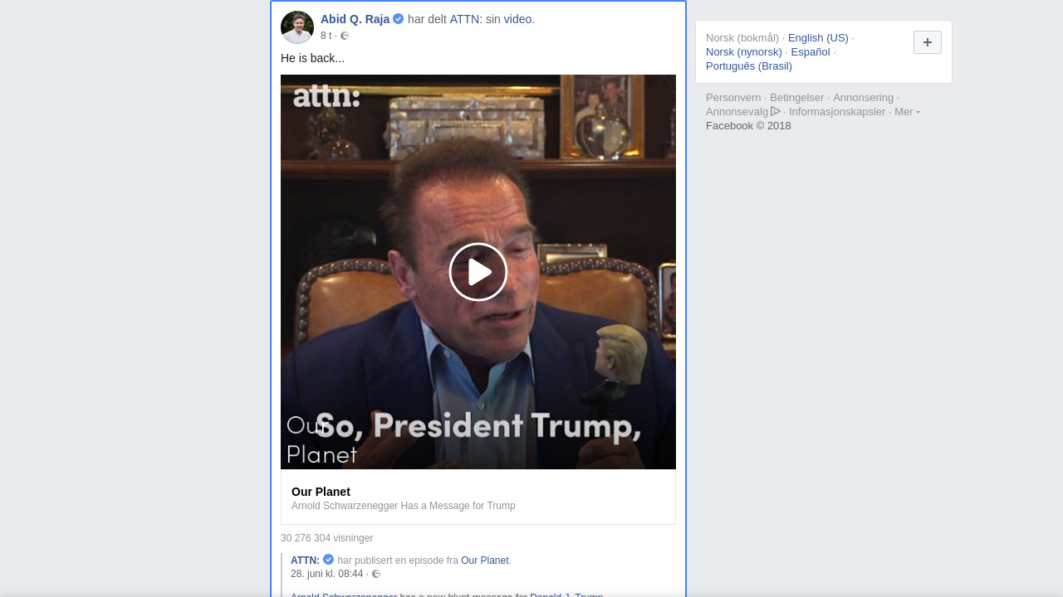
Task: Click the AdChoices triangle icon
Action: point(776,111)
